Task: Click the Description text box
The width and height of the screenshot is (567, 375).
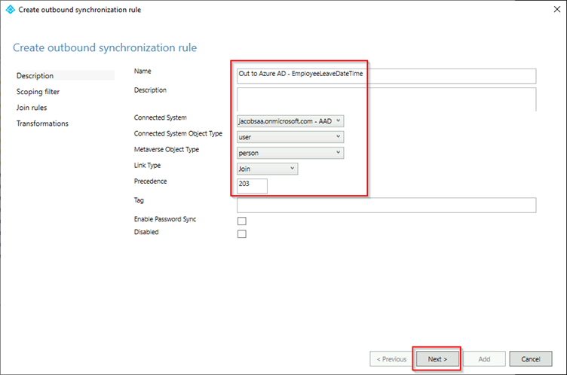Action: click(x=385, y=99)
